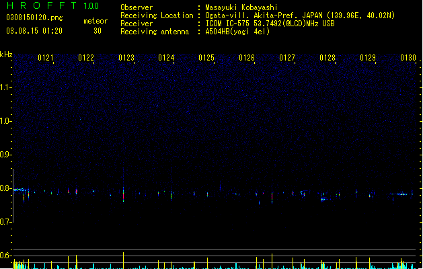Screen dimensions: 423x269
Task: Click the 0125 time marker
Action: tap(206, 58)
